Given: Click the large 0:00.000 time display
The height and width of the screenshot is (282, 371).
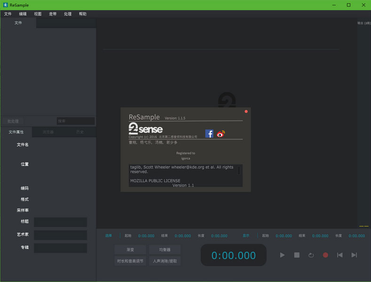Looking at the screenshot, I should pyautogui.click(x=234, y=255).
